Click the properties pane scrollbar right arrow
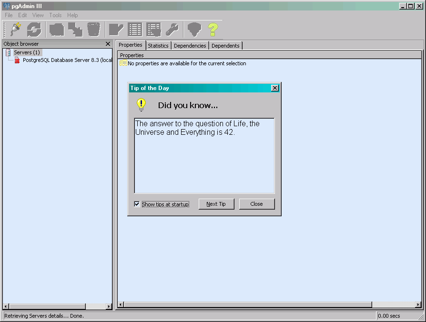Viewport: 426px width, 322px height. click(418, 305)
